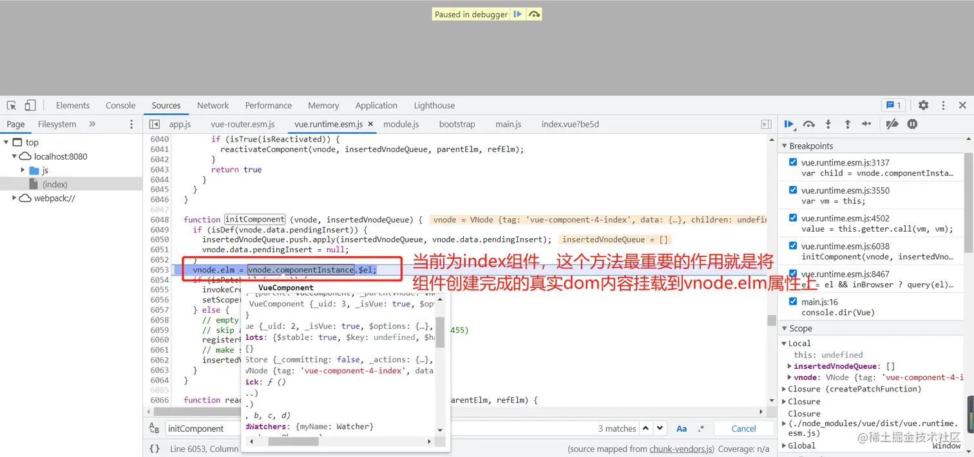Open the Application panel tab
Screen dimensions: 974x457
click(376, 106)
